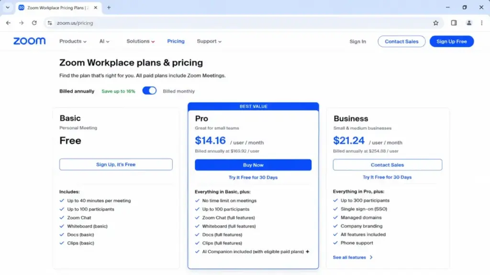The width and height of the screenshot is (490, 275).
Task: Click the BEST VALUE banner
Action: tap(254, 106)
